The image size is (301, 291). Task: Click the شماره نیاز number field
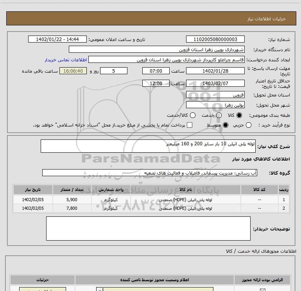215,39
